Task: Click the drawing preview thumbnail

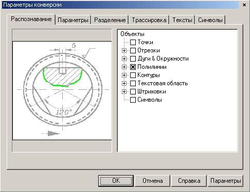Action: tap(62, 90)
